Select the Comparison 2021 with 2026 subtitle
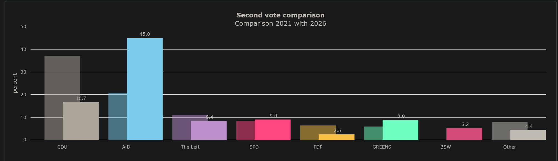Image resolution: width=558 pixels, height=161 pixels. pyautogui.click(x=280, y=24)
